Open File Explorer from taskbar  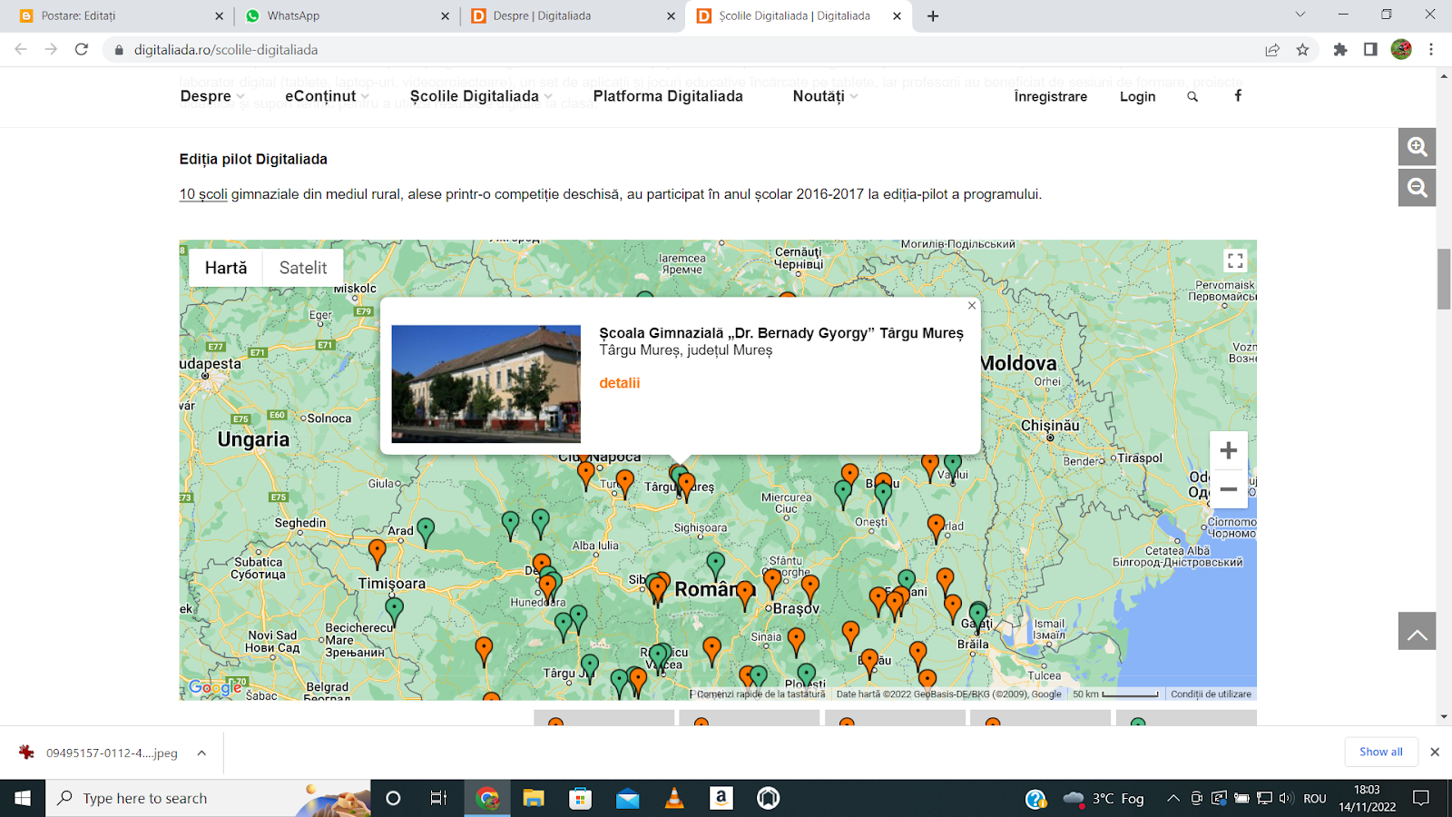534,798
